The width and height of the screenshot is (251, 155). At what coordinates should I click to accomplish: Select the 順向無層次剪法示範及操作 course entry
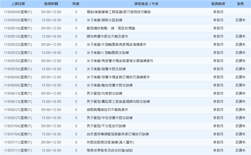click(x=108, y=36)
